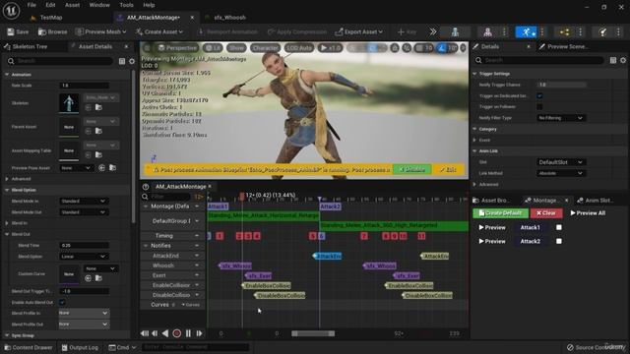The height and width of the screenshot is (354, 630).
Task: Click the Preview All button
Action: [588, 212]
